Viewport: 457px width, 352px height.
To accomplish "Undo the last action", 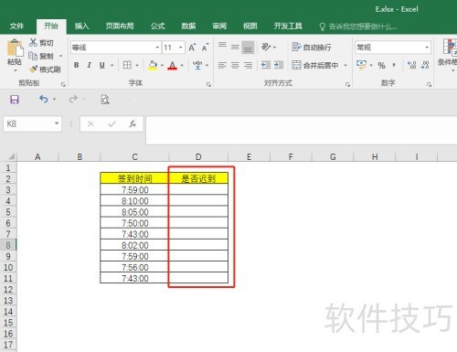I will click(44, 99).
